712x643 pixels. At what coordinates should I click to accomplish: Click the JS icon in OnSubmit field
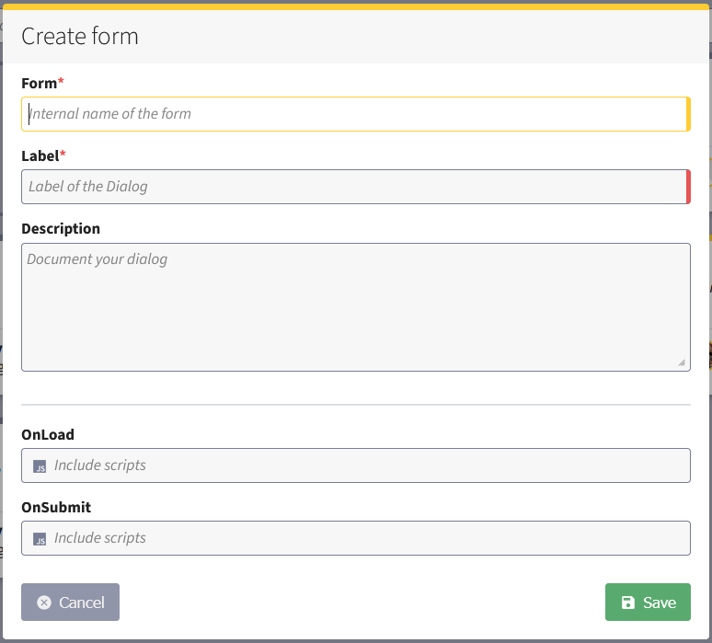40,539
